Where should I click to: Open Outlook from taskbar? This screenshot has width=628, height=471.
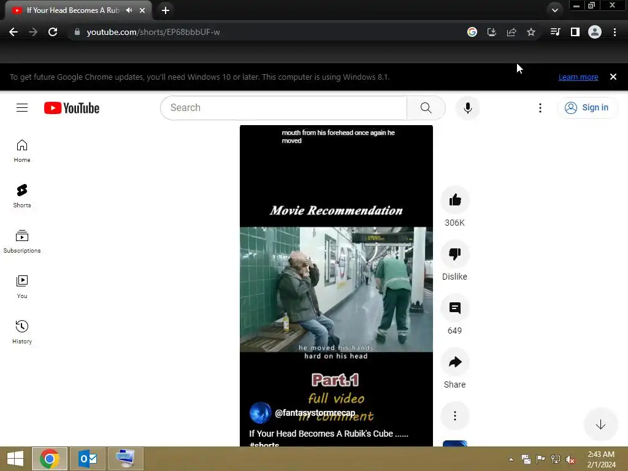[x=88, y=459]
